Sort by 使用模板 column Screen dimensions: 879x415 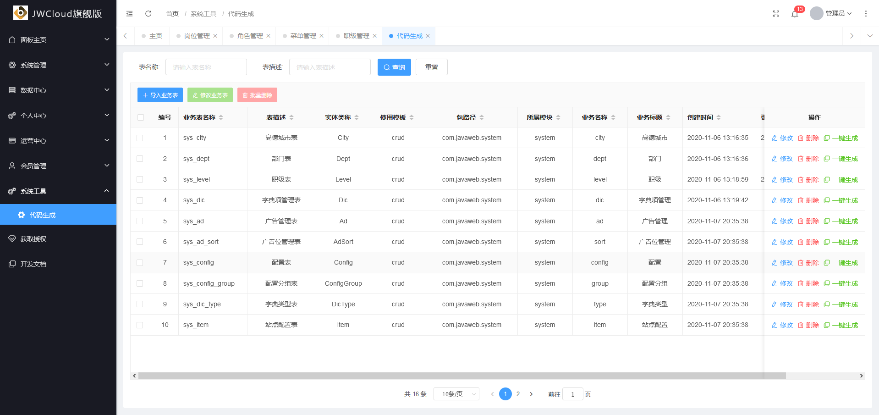[x=412, y=117]
